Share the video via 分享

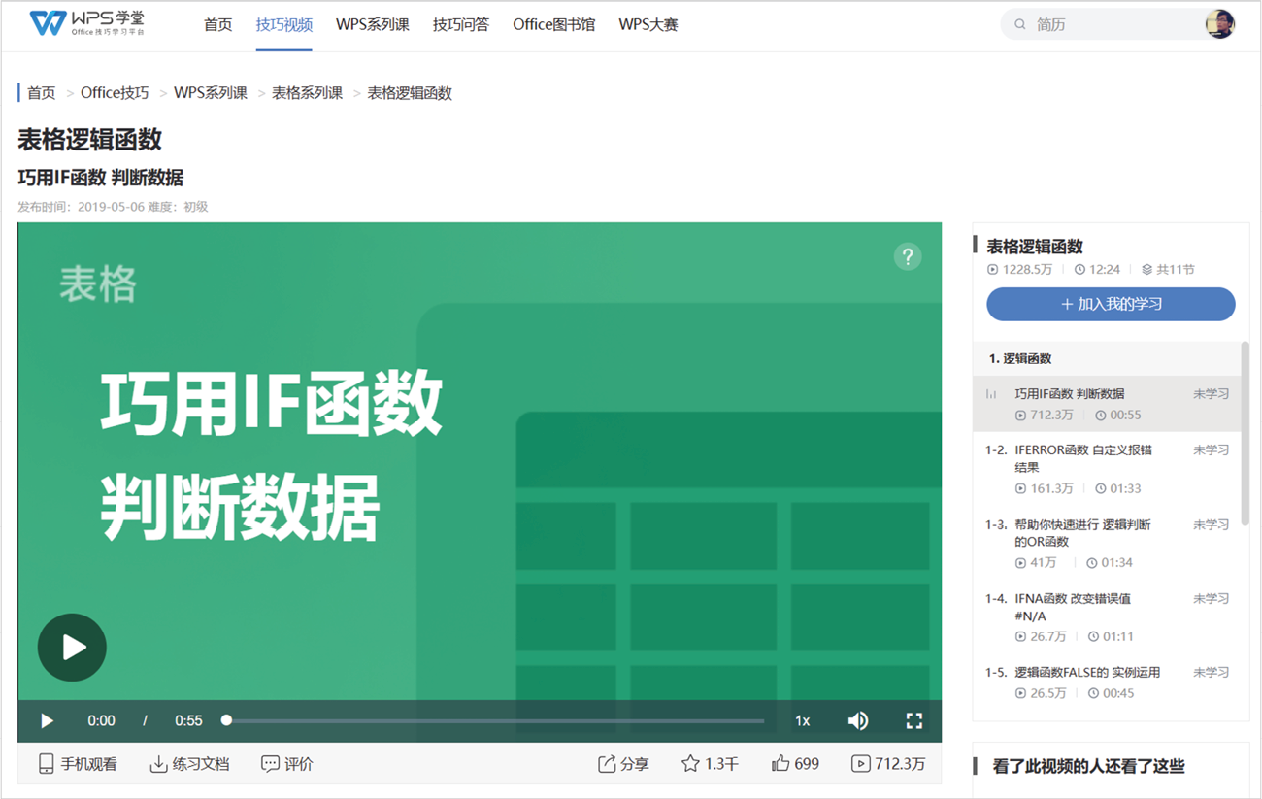[623, 764]
